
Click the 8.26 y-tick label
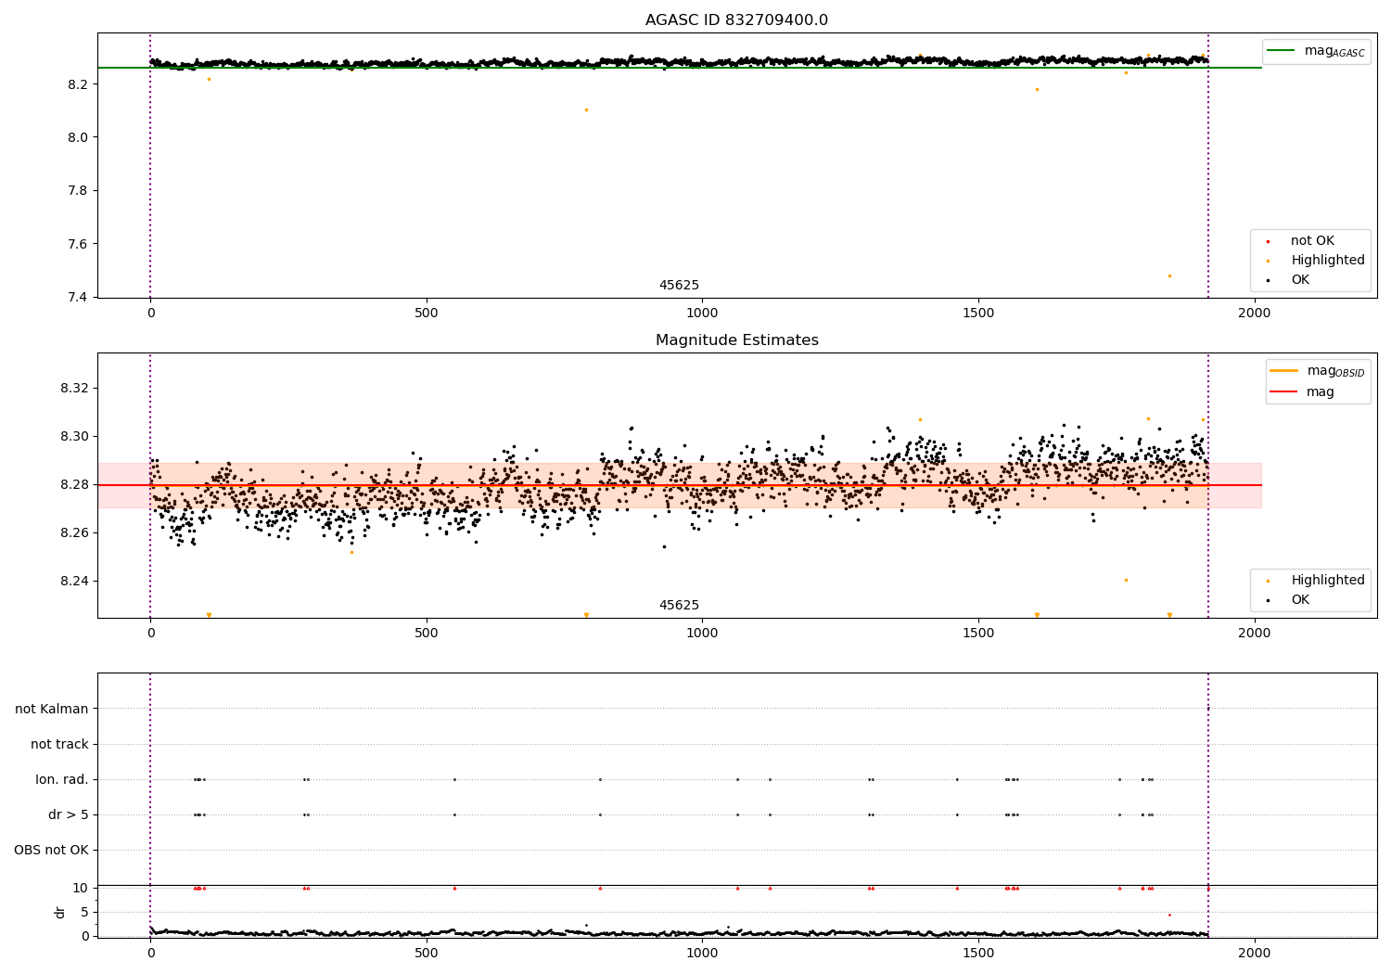click(74, 533)
